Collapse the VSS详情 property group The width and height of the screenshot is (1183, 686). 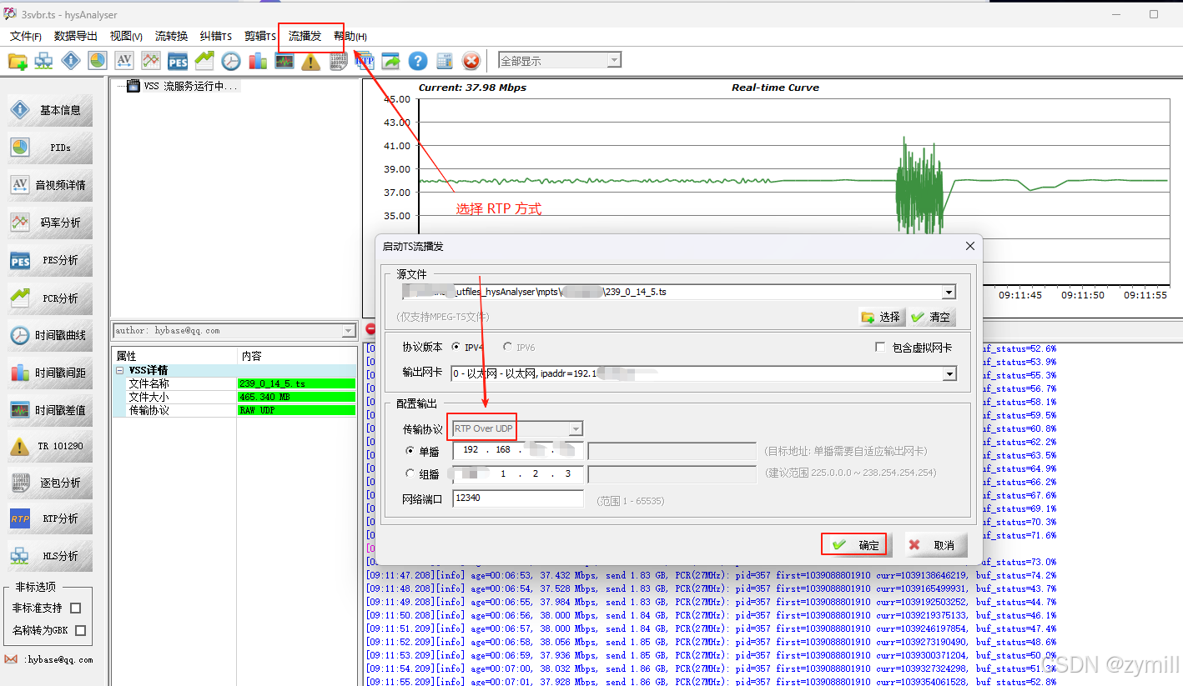point(119,370)
